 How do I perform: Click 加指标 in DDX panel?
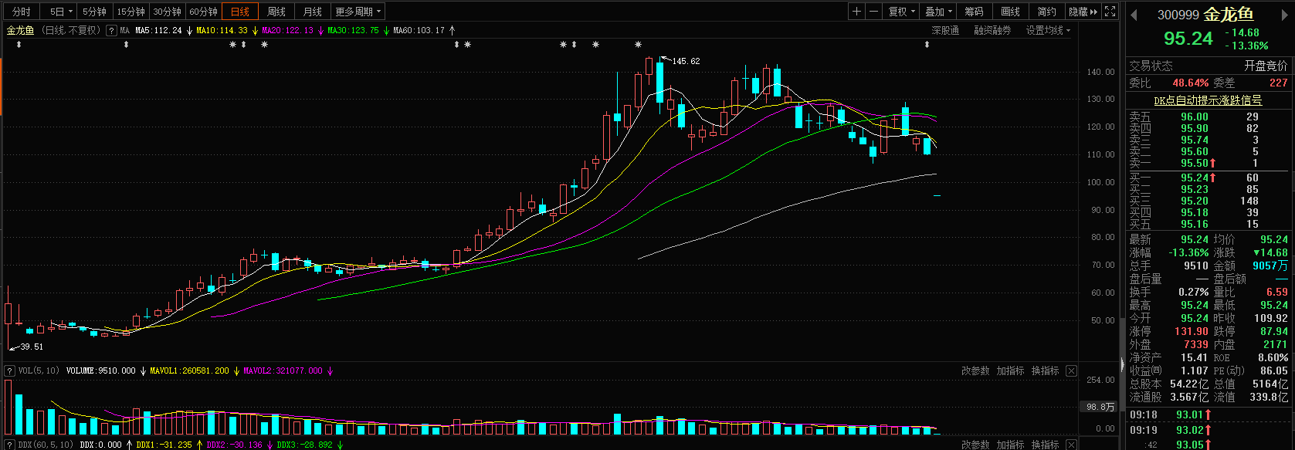pos(1010,445)
